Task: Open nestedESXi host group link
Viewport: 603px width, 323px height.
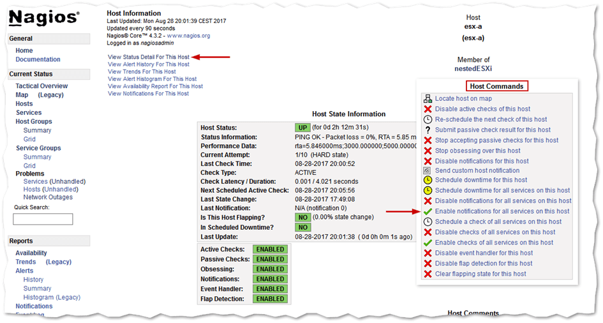Action: (x=473, y=68)
